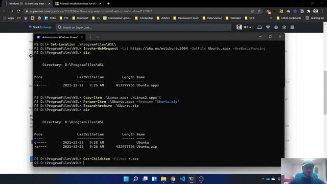
Task: Open File Explorer from the taskbar
Action: click(163, 179)
